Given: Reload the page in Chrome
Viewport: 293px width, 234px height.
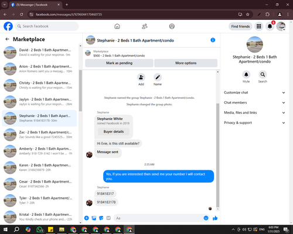Looking at the screenshot, I should coord(22,15).
